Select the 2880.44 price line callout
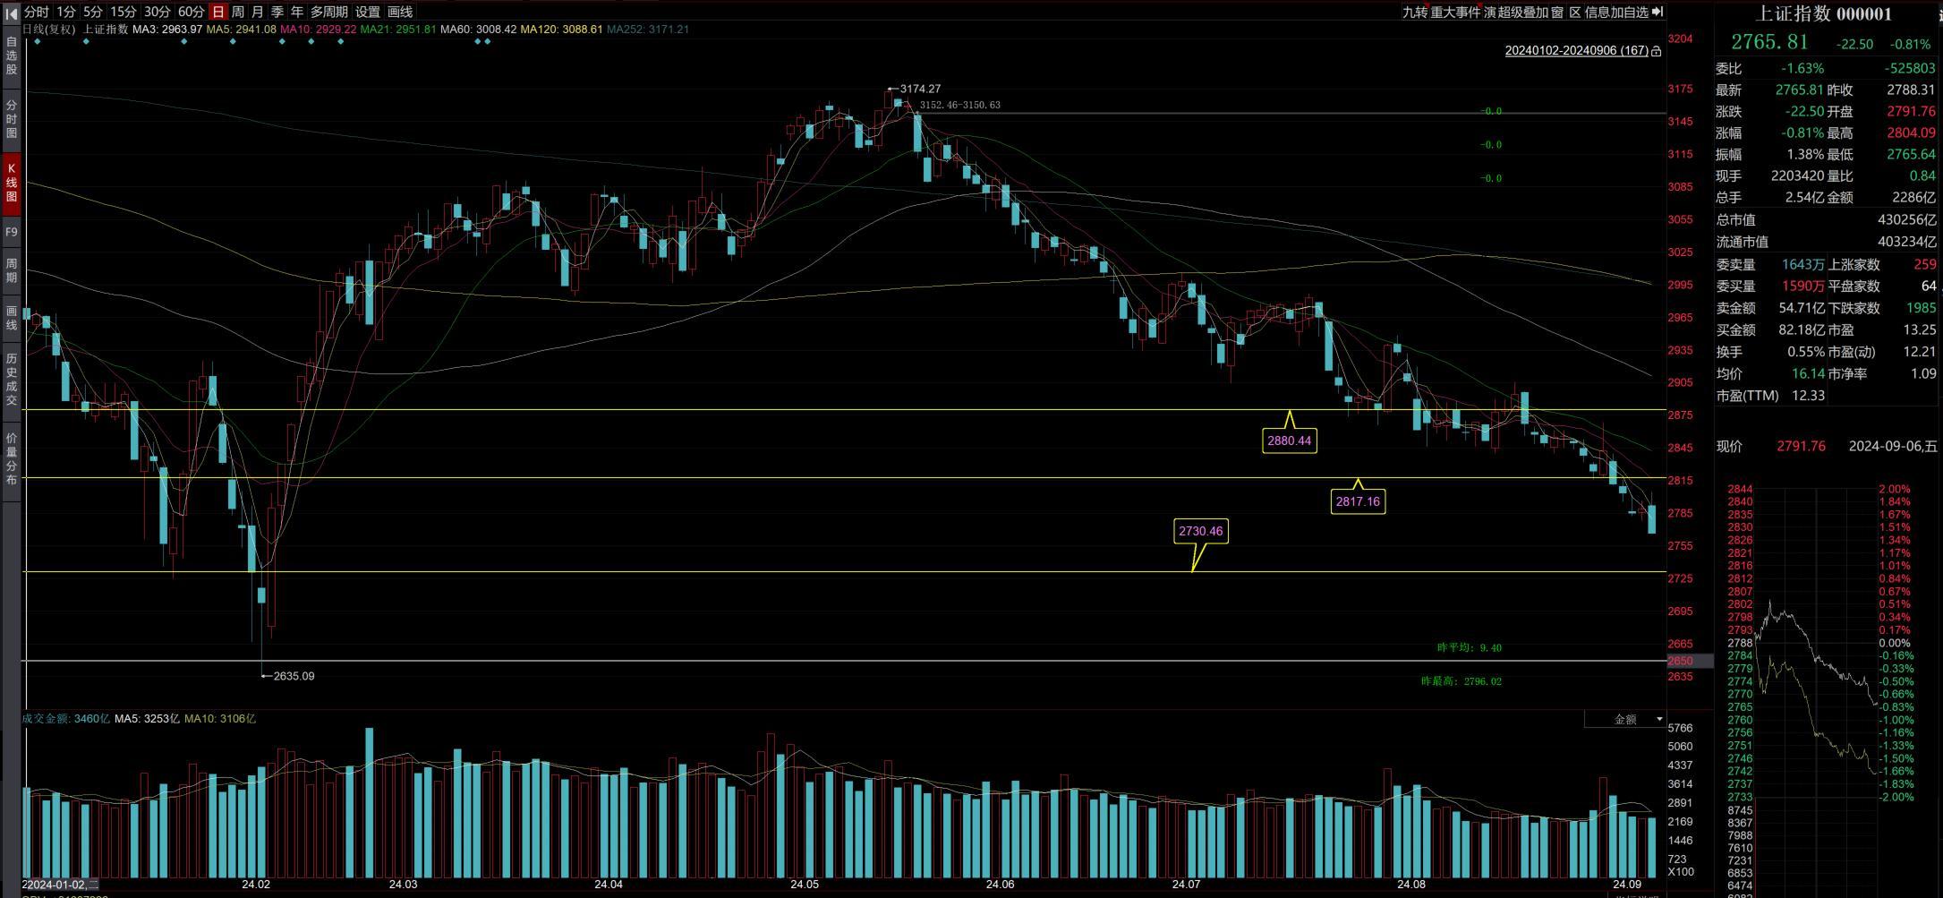 [1290, 440]
